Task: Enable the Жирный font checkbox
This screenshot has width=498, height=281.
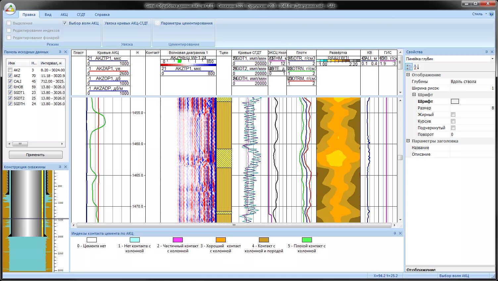Action: point(453,115)
